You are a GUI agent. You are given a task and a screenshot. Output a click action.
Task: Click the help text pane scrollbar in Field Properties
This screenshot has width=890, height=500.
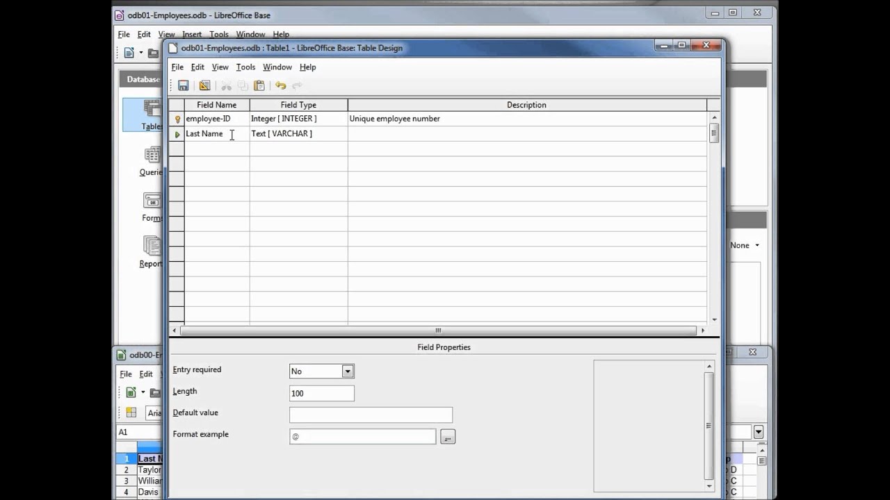tap(709, 425)
